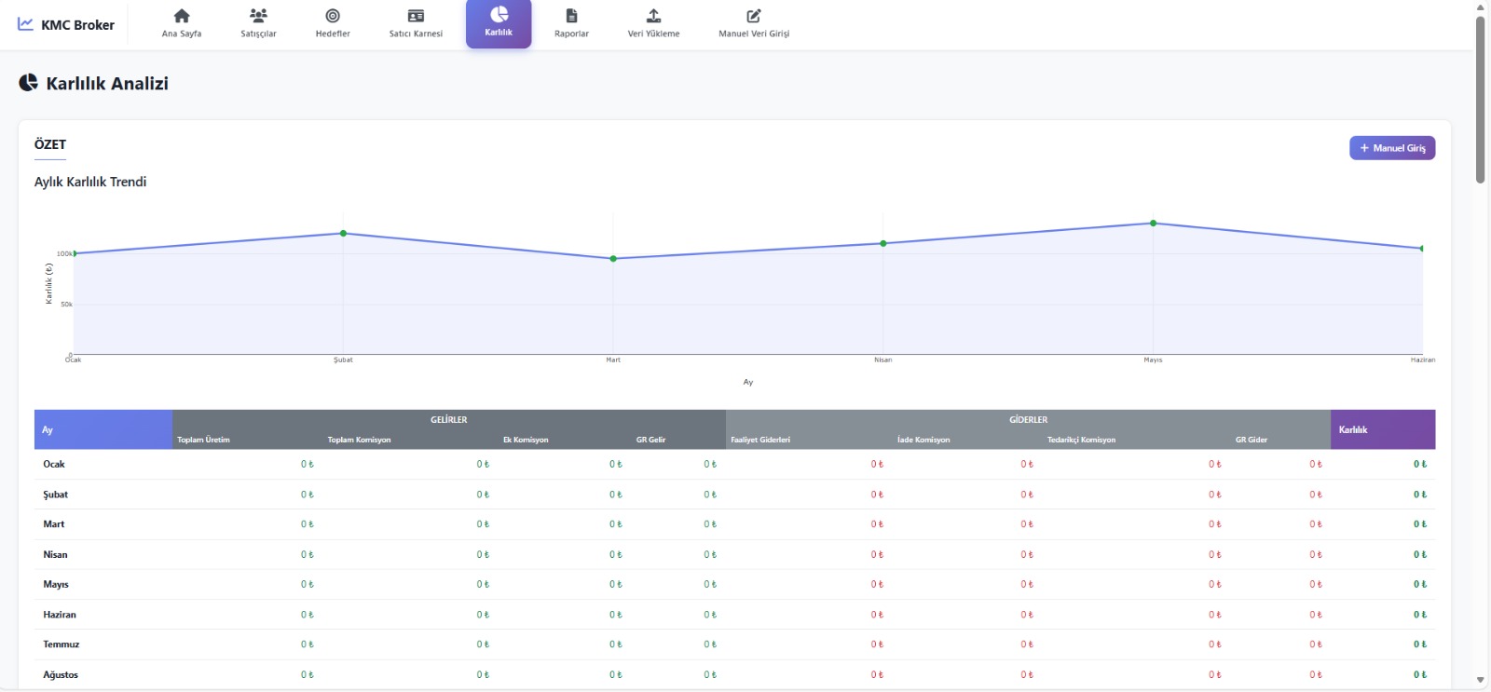
Task: Select the Mart point on trend line
Action: pos(613,259)
